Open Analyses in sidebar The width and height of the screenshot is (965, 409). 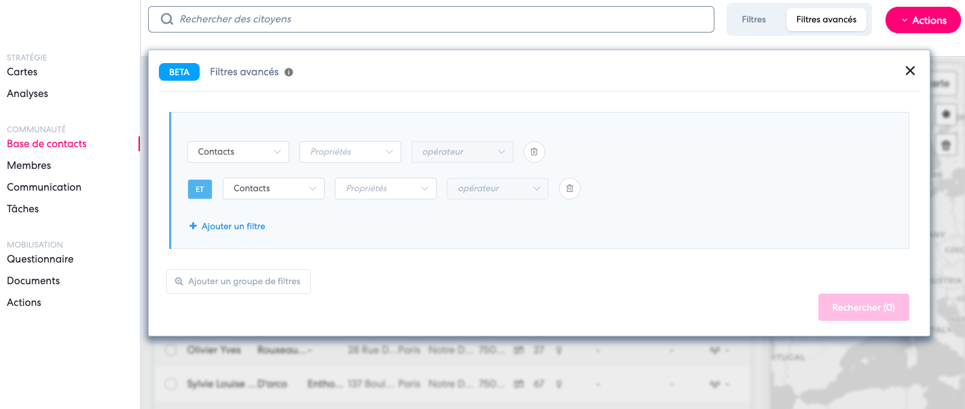click(28, 94)
